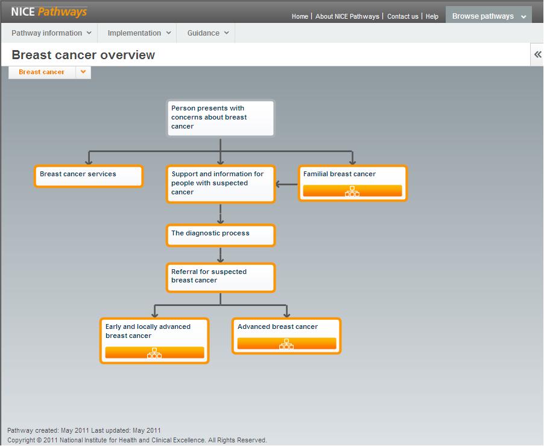Click the About NICE Pathways menu item

click(347, 16)
